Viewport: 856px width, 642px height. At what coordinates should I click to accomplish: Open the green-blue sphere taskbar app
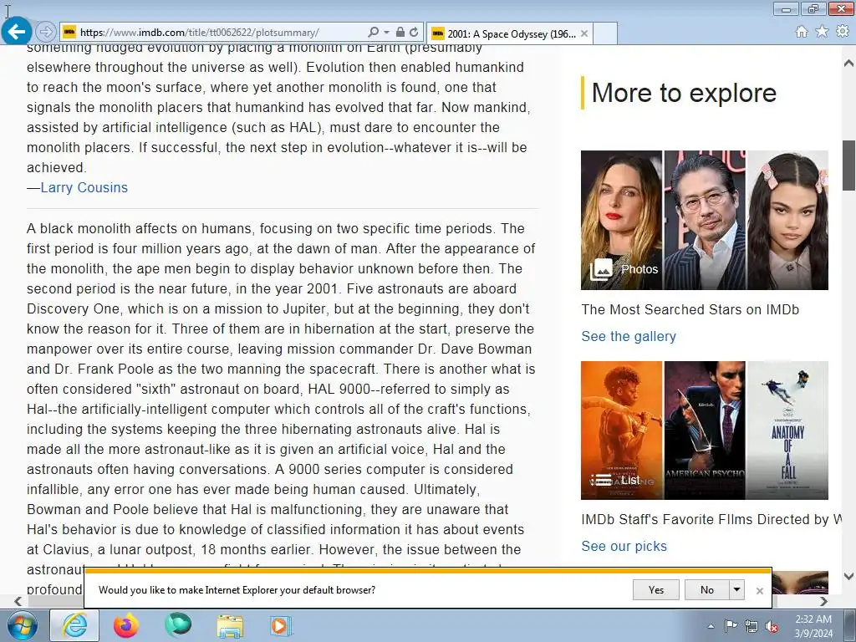pyautogui.click(x=178, y=625)
